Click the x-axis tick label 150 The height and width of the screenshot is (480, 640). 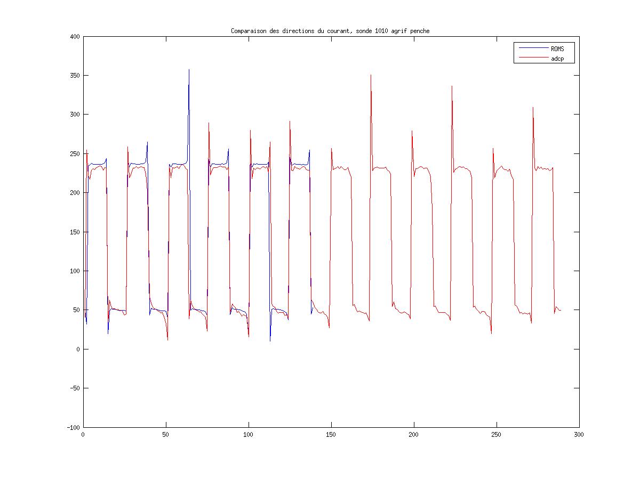click(331, 435)
